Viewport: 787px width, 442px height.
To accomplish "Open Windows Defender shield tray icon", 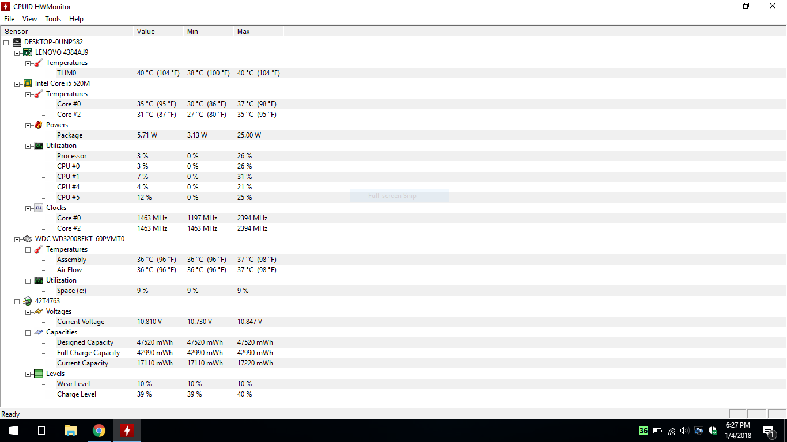I will [x=713, y=430].
